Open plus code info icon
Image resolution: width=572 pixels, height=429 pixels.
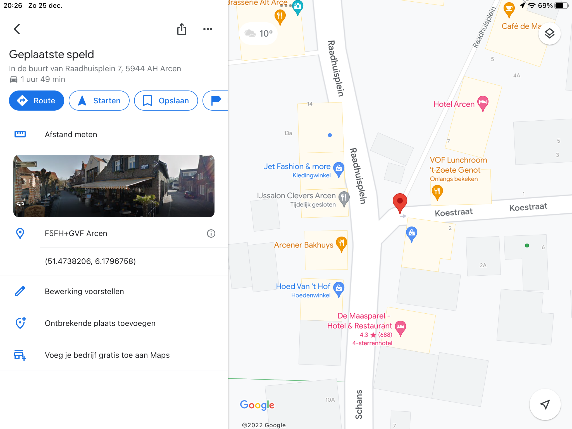pos(211,233)
